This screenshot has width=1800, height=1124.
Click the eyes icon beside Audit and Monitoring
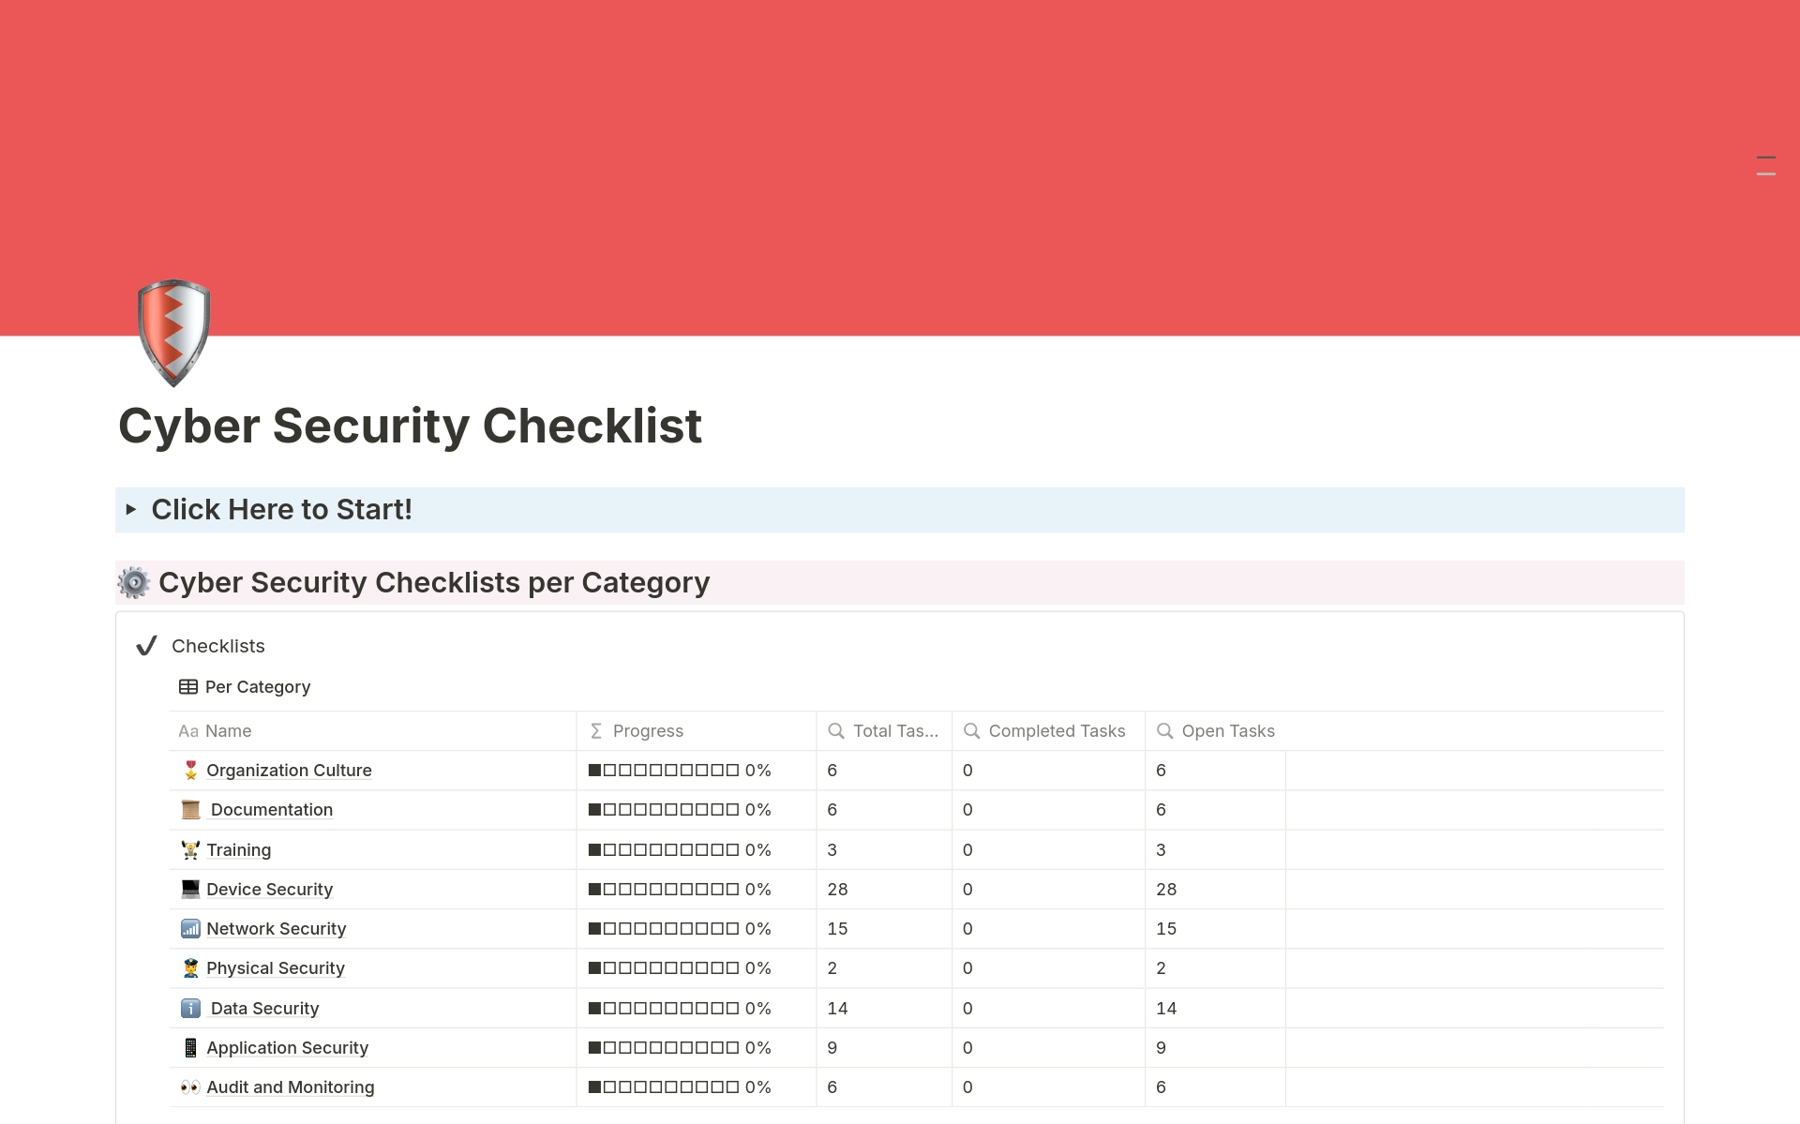coord(190,1087)
